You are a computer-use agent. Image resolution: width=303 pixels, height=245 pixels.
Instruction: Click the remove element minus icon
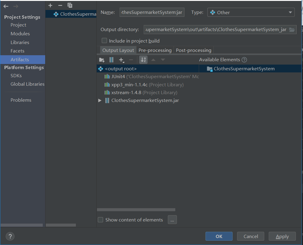coord(131,60)
